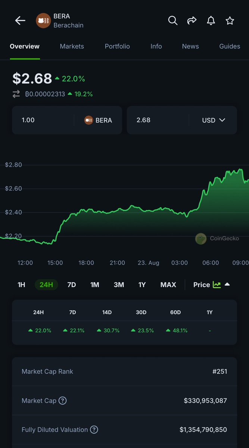Tap the ₿0.00002313 BTC price
This screenshot has height=448, width=249.
(x=45, y=94)
